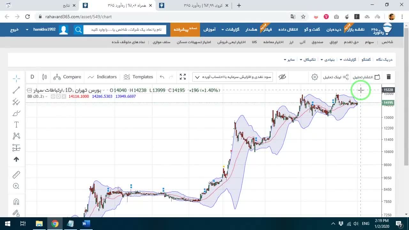Open the price adjustment dropdown
This screenshot has width=409, height=230.
pos(233,77)
